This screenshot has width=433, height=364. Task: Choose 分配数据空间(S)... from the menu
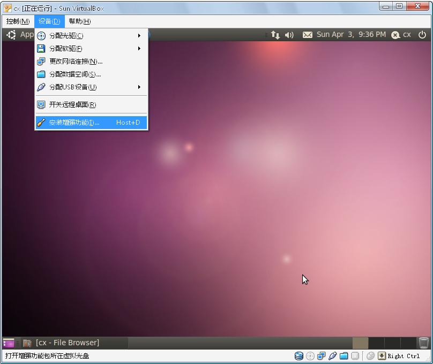[x=91, y=74]
